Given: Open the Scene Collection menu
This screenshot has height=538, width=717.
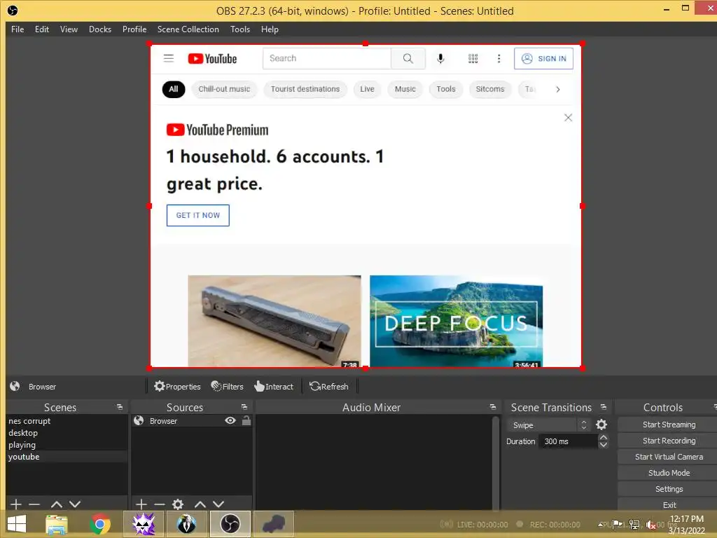Looking at the screenshot, I should (188, 29).
